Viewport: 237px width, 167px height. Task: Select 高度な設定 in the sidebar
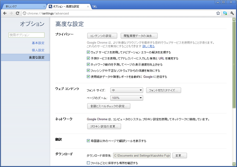(x=25, y=58)
